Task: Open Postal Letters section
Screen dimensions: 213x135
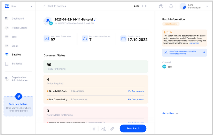Action: (x=19, y=28)
